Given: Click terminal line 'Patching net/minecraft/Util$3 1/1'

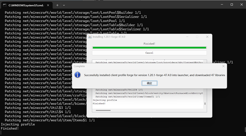Looking at the screenshot, I should [x=38, y=108].
